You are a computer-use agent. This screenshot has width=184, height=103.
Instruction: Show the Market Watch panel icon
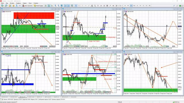click(10, 6)
